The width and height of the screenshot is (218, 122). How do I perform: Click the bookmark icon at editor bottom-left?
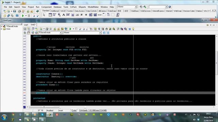coord(25,107)
